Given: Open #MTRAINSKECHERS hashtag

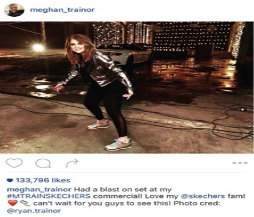Looking at the screenshot, I should click(49, 196).
